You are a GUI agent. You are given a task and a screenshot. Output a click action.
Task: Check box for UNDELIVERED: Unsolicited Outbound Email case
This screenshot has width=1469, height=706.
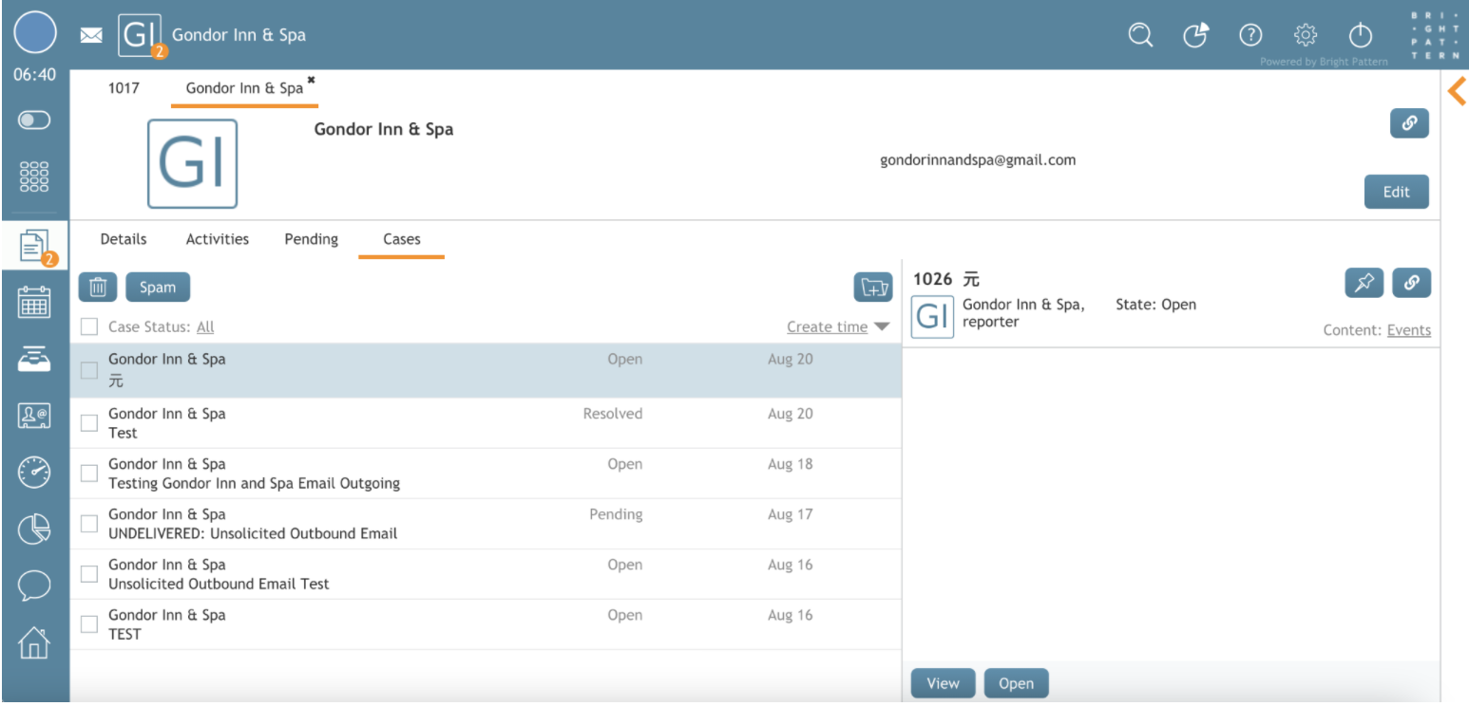[89, 524]
